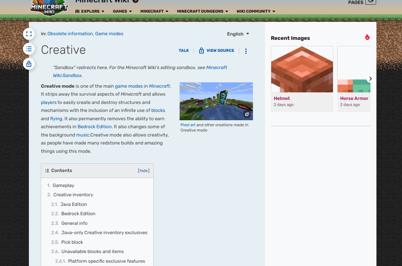Open the English language selector
The image size is (402, 266).
[x=238, y=34]
